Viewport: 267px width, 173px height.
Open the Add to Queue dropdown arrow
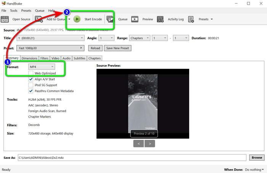coord(69,19)
